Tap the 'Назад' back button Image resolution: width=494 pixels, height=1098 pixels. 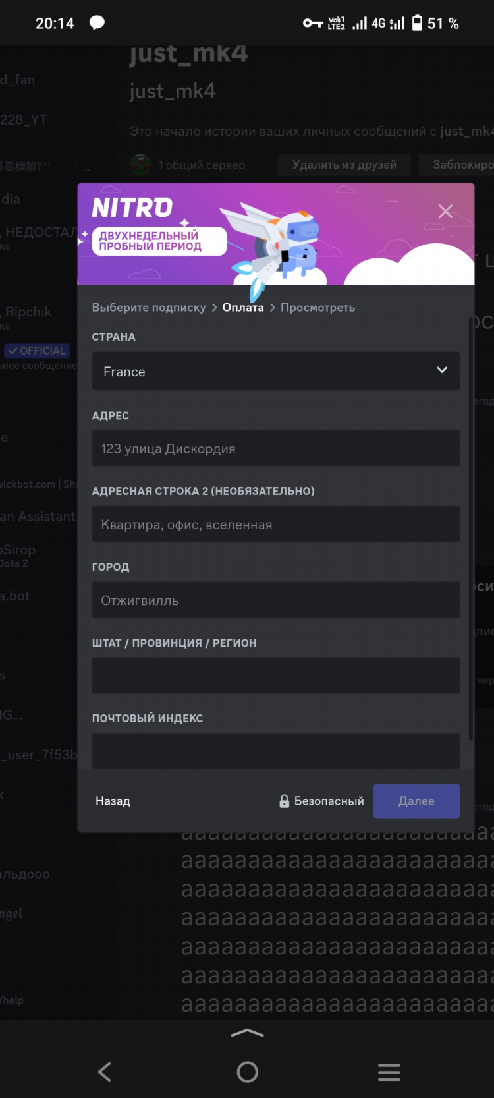click(x=113, y=801)
